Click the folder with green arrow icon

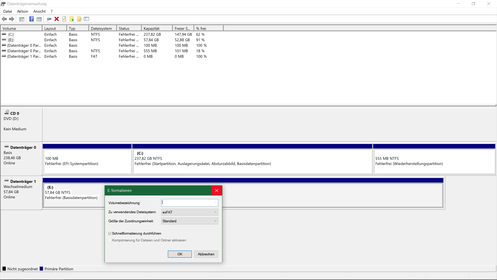72,19
